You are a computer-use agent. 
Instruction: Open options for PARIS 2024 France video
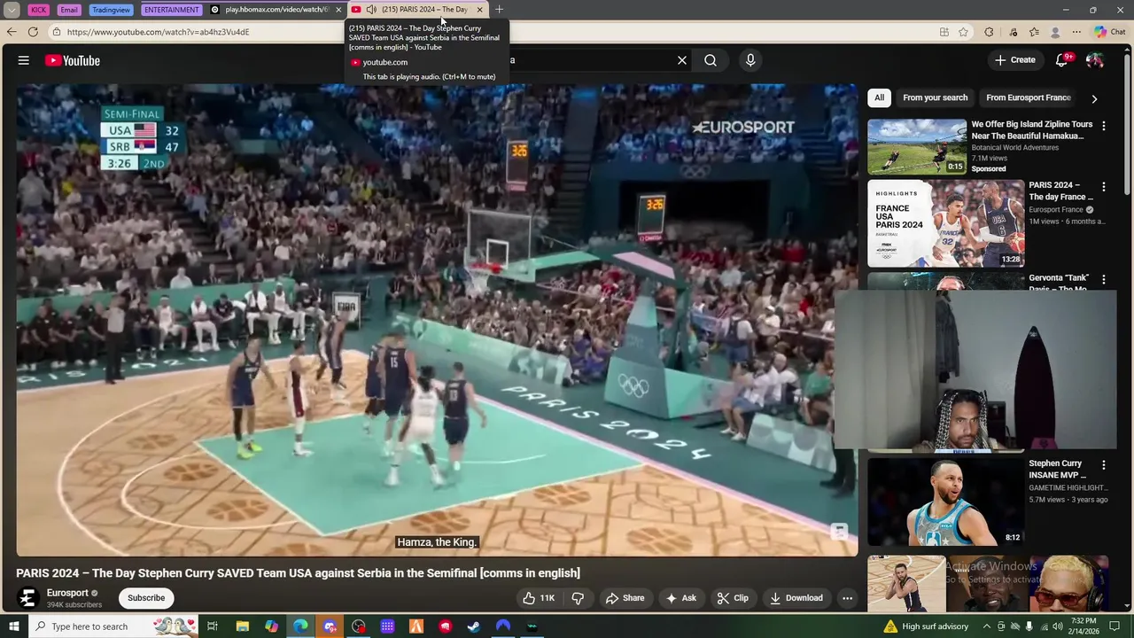(x=1103, y=187)
